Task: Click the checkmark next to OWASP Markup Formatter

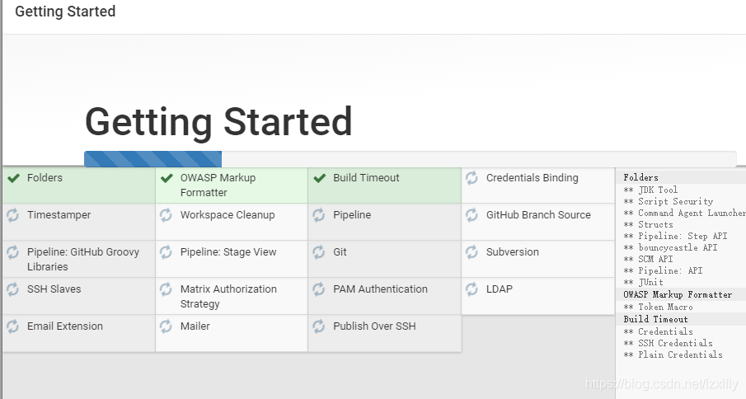Action: click(167, 178)
